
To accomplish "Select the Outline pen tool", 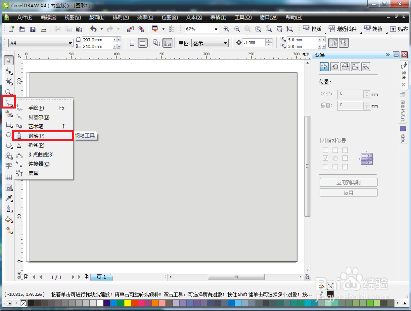I will [9, 209].
